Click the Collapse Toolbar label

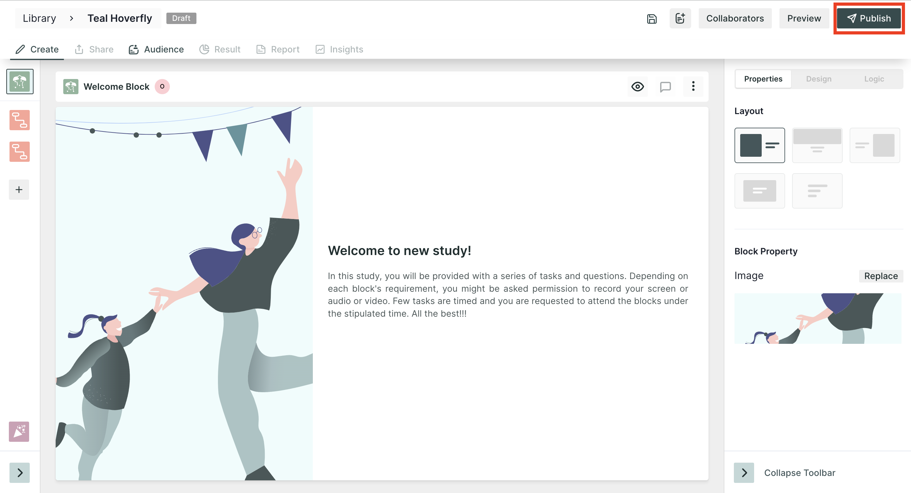(x=800, y=473)
